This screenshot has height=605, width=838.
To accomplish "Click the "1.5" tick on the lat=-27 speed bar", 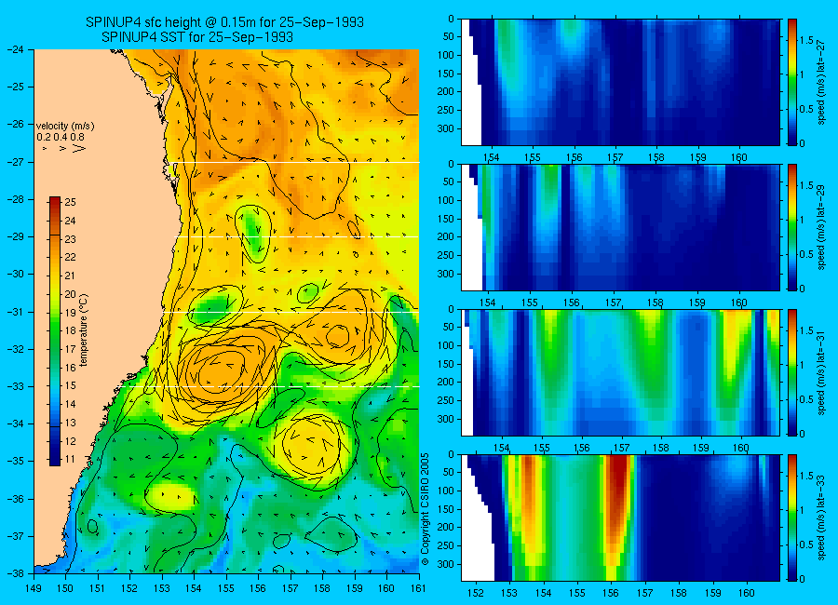I will [806, 41].
